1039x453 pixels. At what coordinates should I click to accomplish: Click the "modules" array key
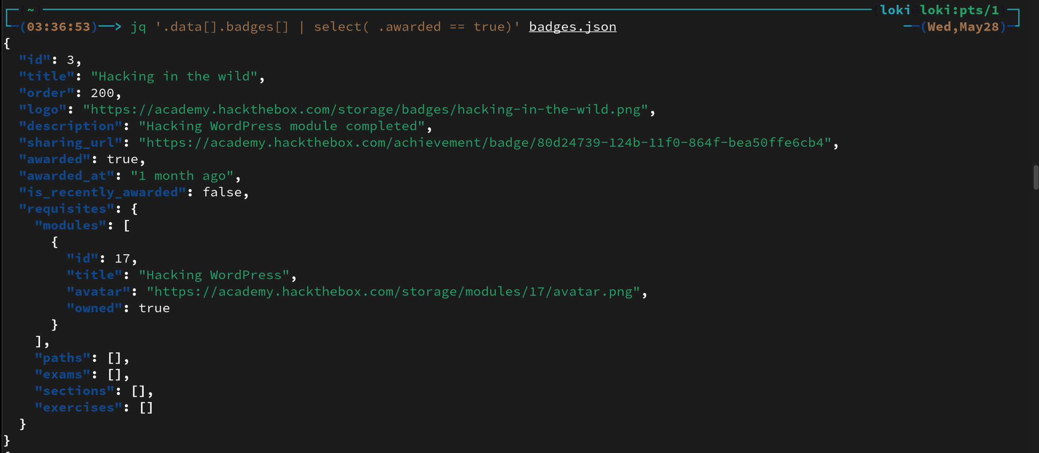71,226
